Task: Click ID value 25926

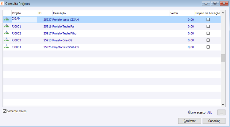Action: 48,47
